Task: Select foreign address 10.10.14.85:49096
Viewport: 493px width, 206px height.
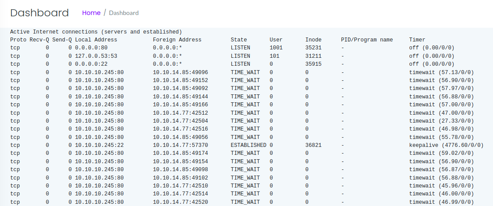Action: 181,72
